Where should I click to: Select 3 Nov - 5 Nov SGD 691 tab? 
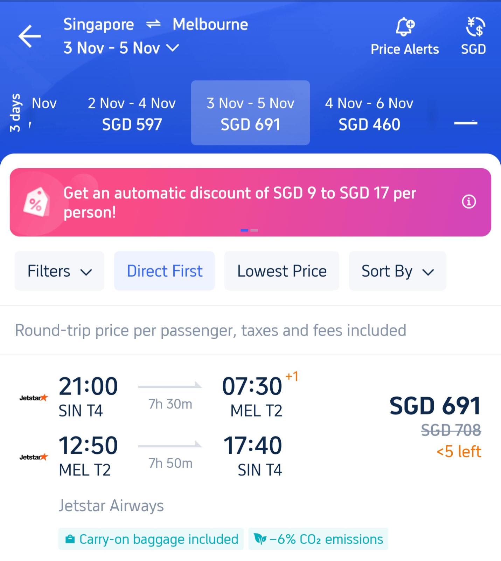[250, 113]
